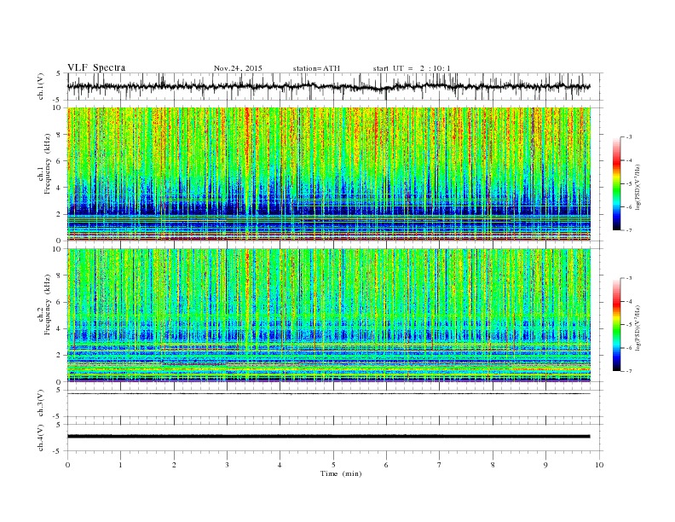Click time axis tick label "1"

point(120,465)
